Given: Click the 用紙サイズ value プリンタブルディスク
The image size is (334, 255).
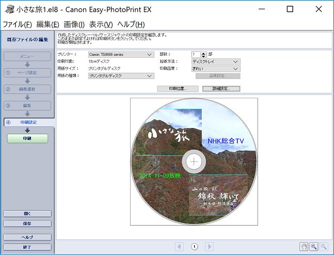Looking at the screenshot, I should [104, 68].
